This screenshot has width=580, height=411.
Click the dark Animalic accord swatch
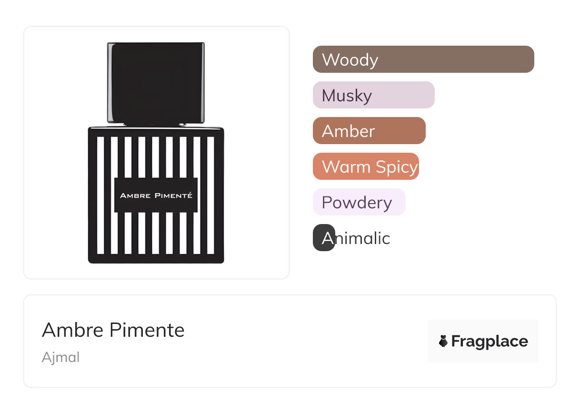coord(324,238)
